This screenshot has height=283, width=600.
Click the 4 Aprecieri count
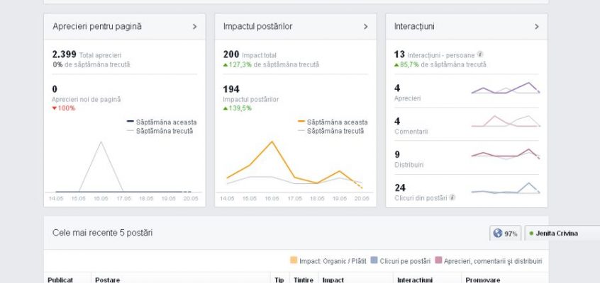[x=397, y=88]
